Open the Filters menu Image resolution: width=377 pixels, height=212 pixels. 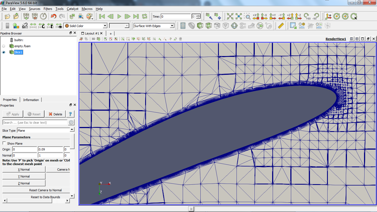tap(48, 9)
